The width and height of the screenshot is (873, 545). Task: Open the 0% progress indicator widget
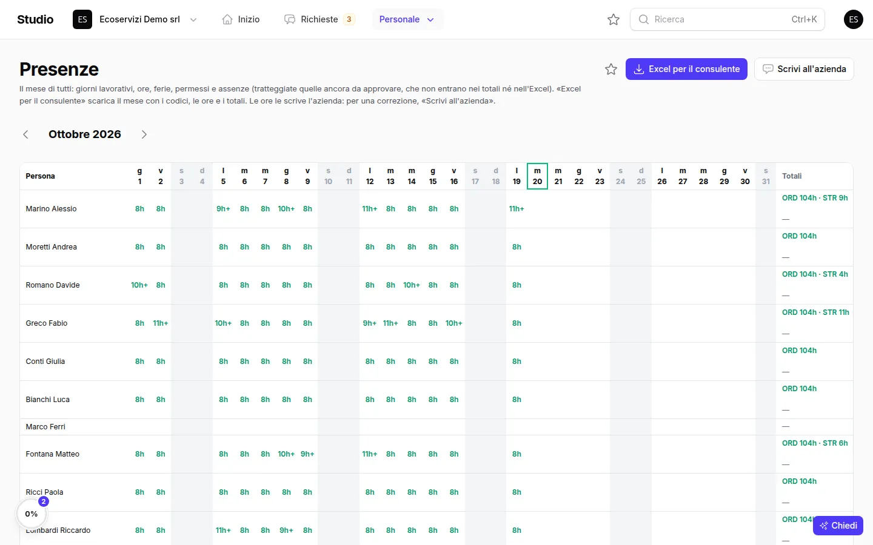click(32, 514)
